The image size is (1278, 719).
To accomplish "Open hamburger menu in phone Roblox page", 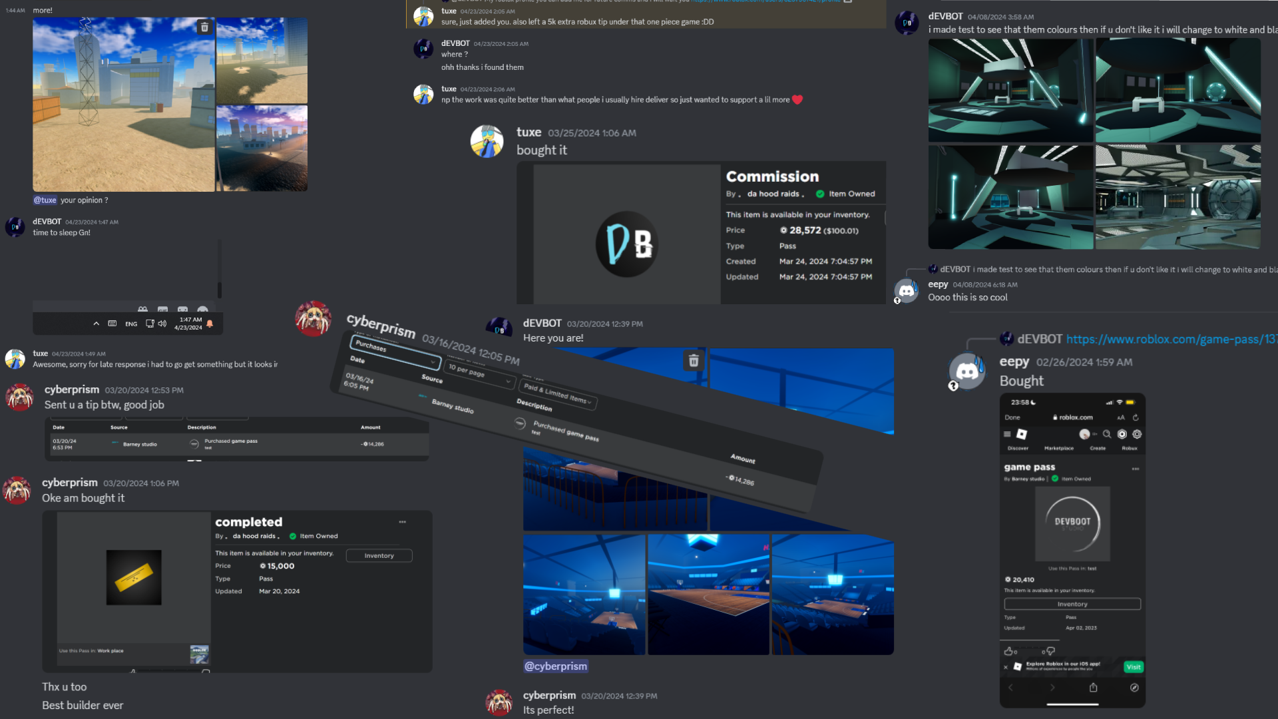I will click(1007, 434).
